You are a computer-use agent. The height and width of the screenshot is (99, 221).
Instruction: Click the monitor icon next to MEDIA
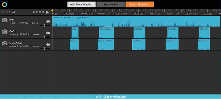13,12
